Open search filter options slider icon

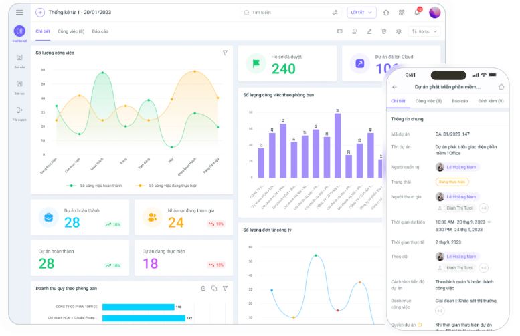click(335, 13)
